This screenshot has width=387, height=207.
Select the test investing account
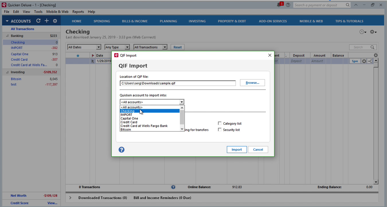[13, 84]
